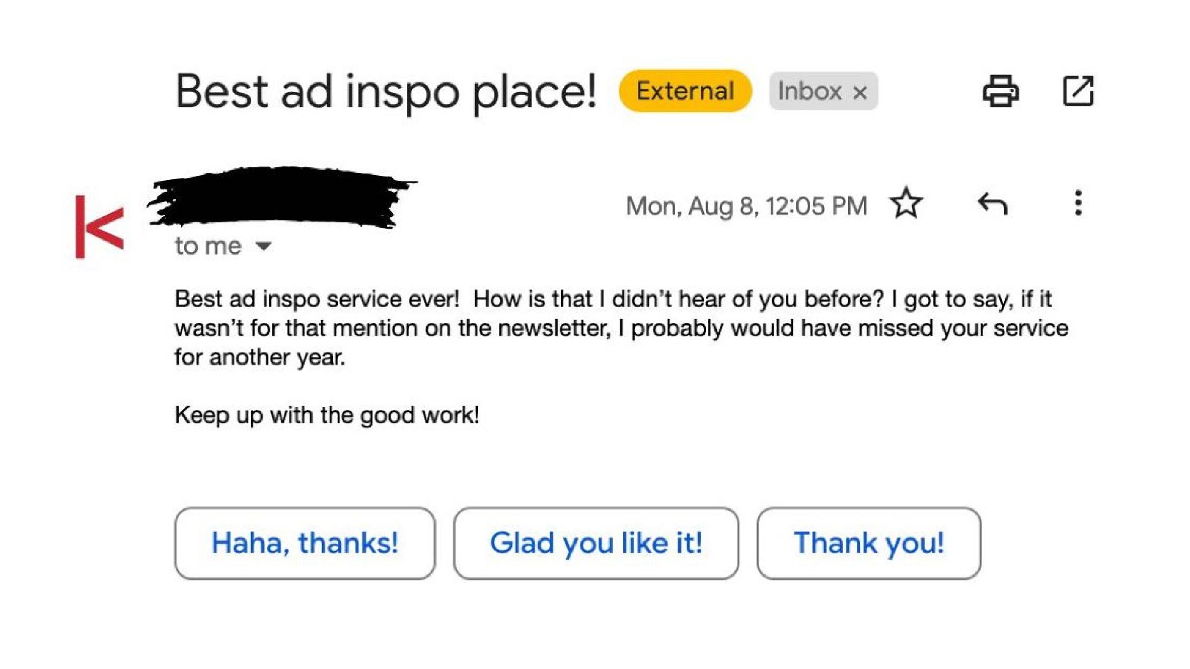The image size is (1190, 669).
Task: Click the "Keep up with the good work!" line
Action: click(x=327, y=415)
